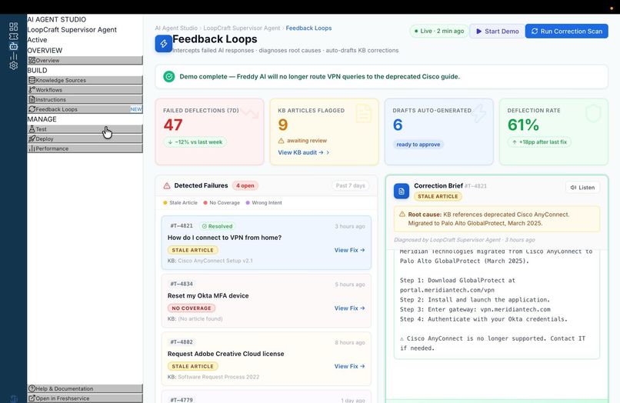
Task: Click warning triangle beside Detected Failures heading
Action: (167, 185)
